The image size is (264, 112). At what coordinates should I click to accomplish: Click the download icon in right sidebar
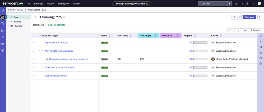tap(261, 53)
